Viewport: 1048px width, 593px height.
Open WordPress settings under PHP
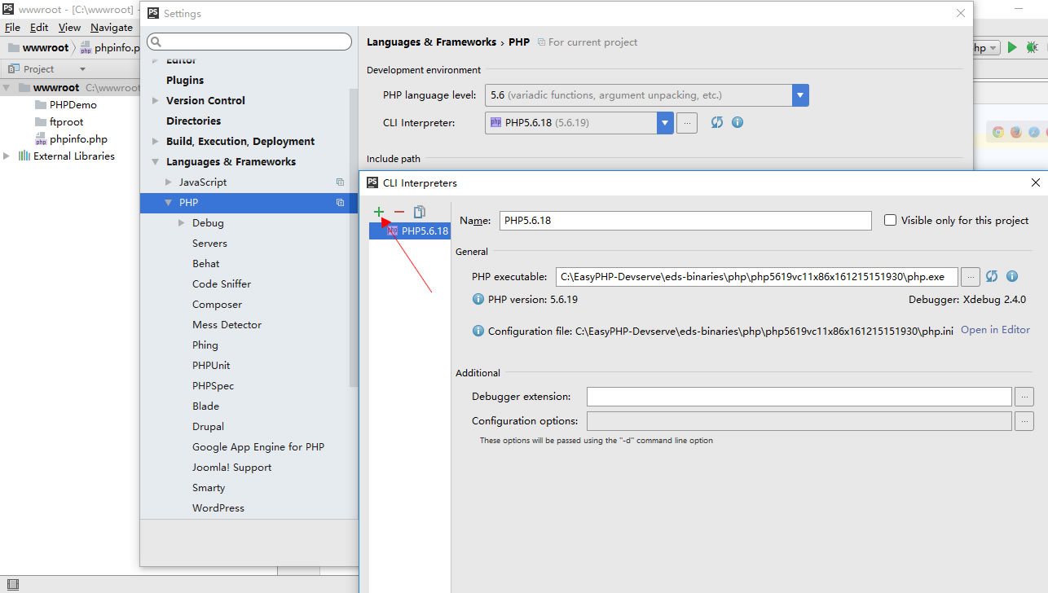point(218,508)
